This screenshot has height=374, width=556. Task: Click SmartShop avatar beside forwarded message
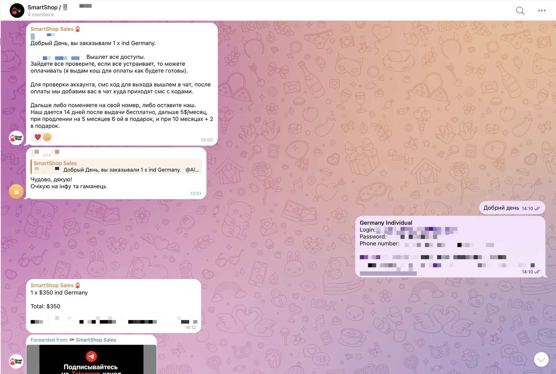(x=16, y=361)
